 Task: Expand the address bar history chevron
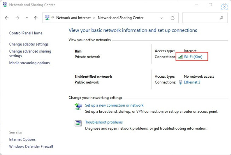(x=161, y=18)
